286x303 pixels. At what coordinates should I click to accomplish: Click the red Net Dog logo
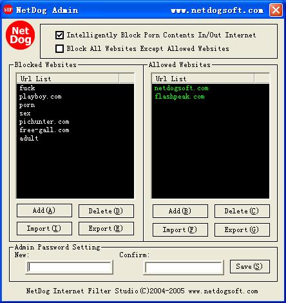[20, 35]
